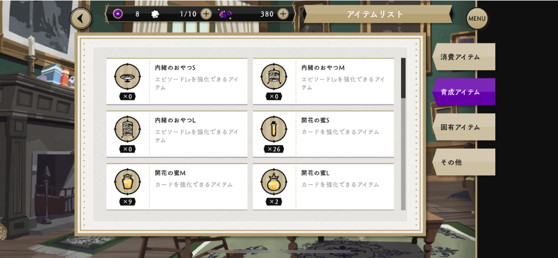This screenshot has height=258, width=558.
Task: Add gems with plus next to 380
Action: (283, 14)
